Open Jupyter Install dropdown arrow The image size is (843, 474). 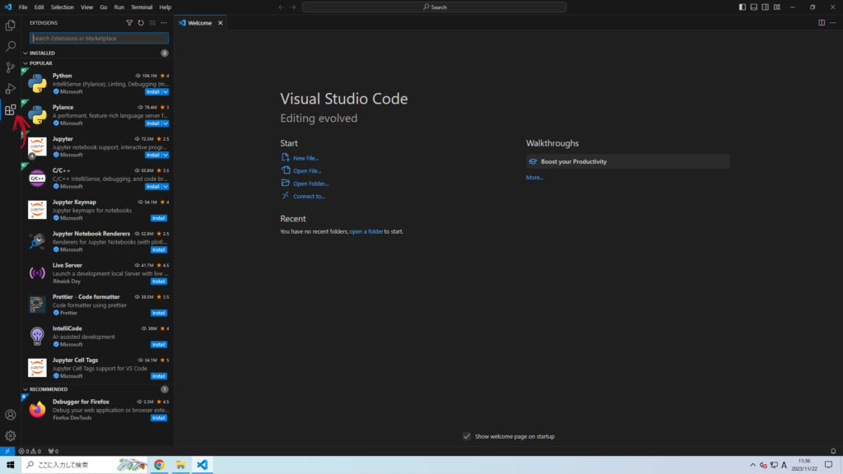(x=165, y=156)
